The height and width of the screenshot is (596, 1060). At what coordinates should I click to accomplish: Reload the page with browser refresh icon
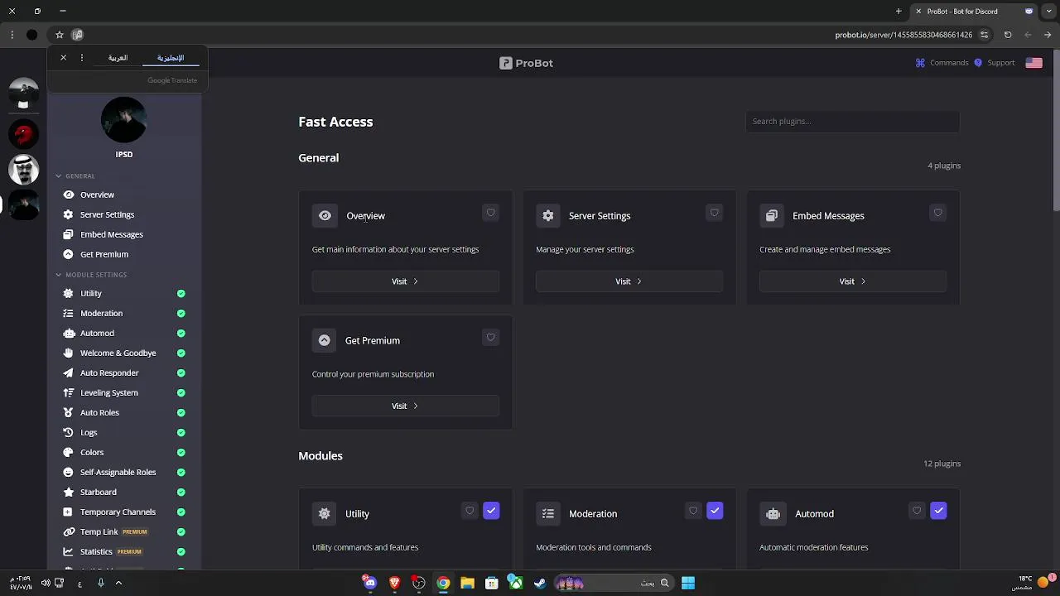[x=1008, y=35]
